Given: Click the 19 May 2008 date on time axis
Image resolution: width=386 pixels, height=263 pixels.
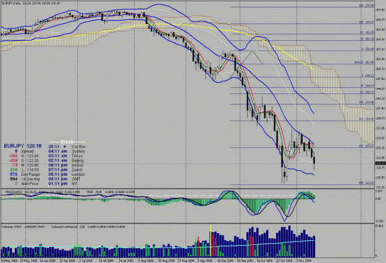Looking at the screenshot, I should [9, 261].
